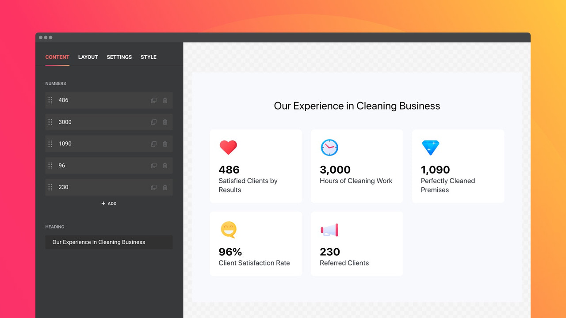Click the drag handle of item 3000

pyautogui.click(x=50, y=122)
